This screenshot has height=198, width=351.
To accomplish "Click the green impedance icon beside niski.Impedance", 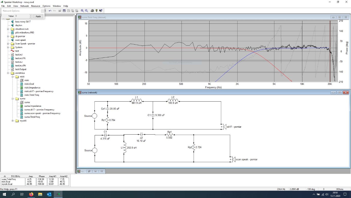I will [22, 88].
